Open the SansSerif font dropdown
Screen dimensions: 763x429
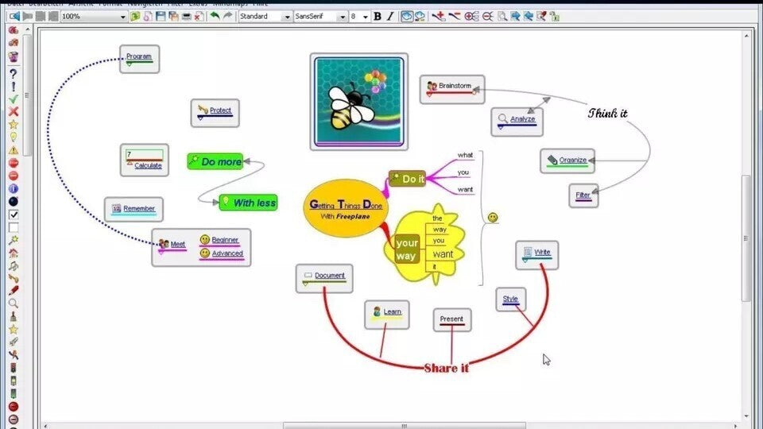(343, 16)
